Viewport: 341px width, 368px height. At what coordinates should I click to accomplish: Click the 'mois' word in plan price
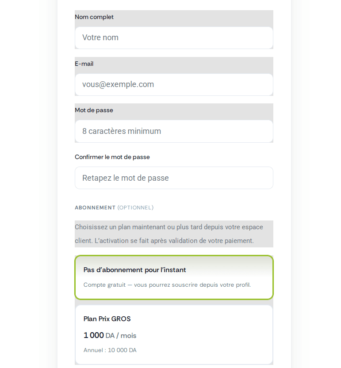(x=128, y=336)
